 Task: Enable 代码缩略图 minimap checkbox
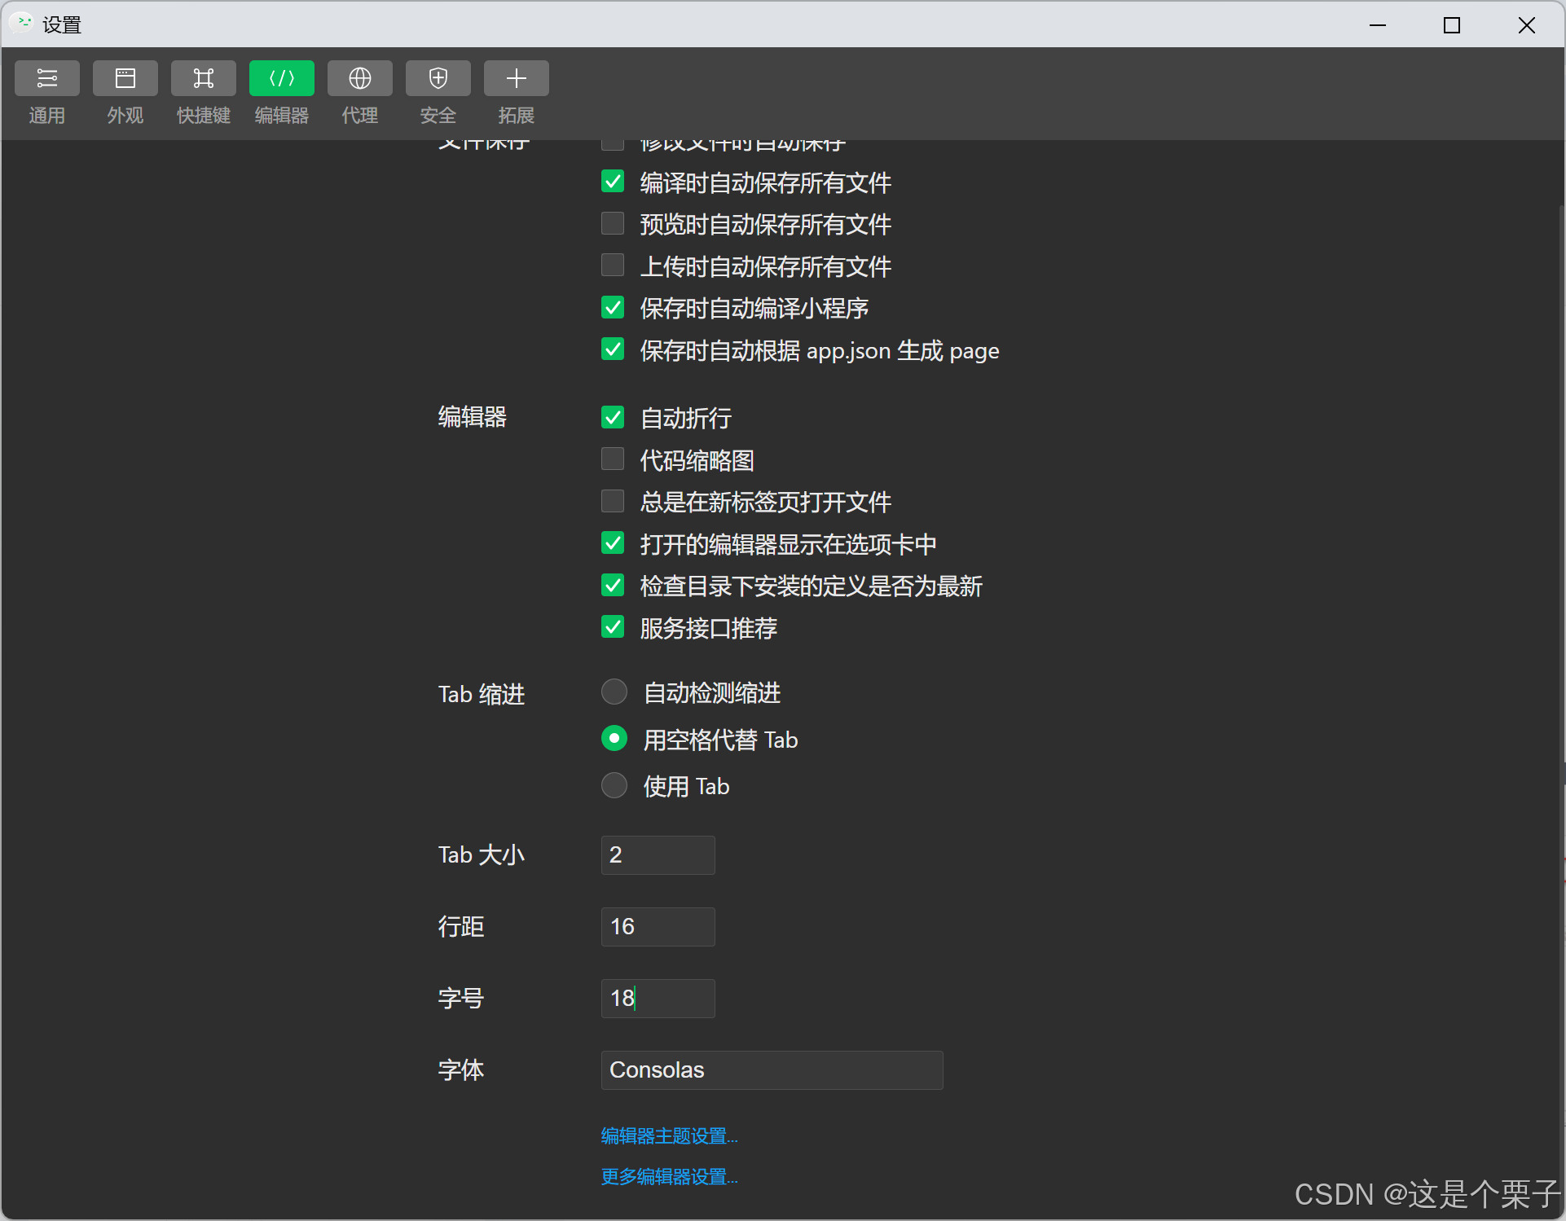(x=613, y=459)
